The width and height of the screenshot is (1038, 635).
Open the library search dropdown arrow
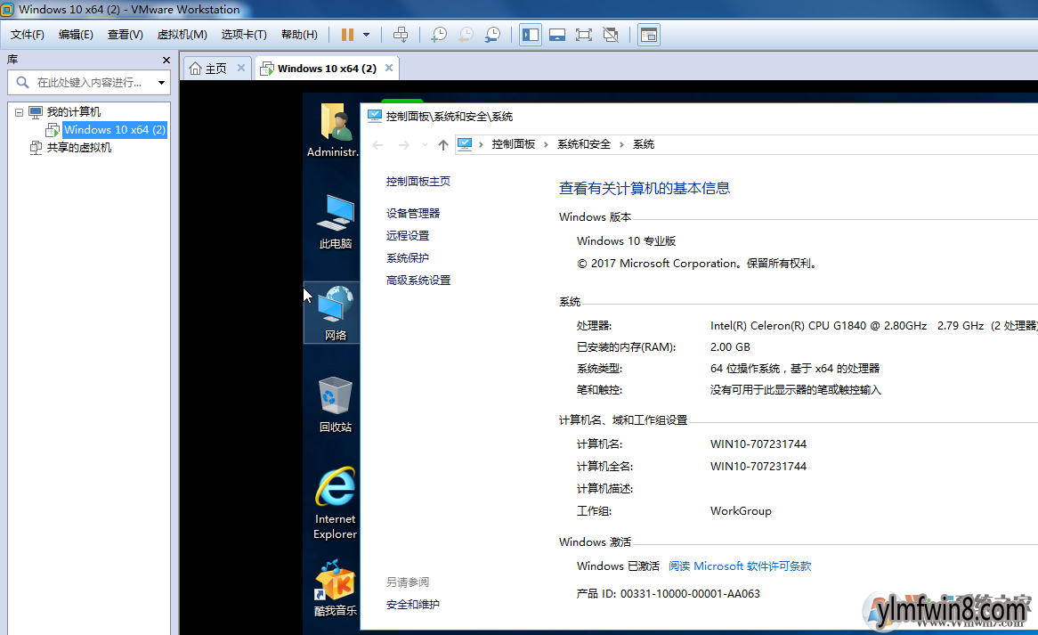[x=161, y=83]
